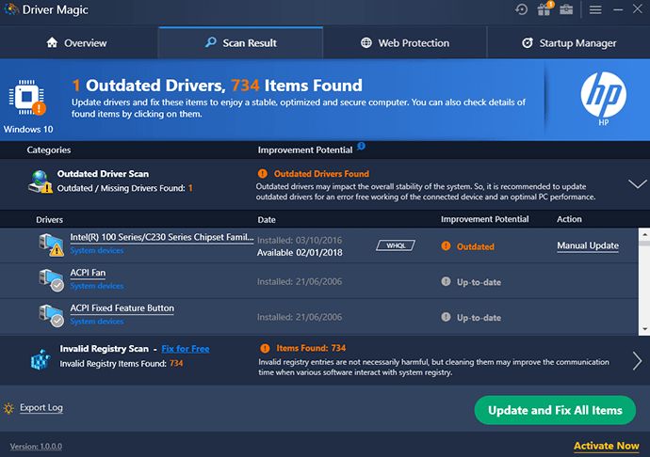650x457 pixels.
Task: Open the hamburger menu icon
Action: [595, 9]
